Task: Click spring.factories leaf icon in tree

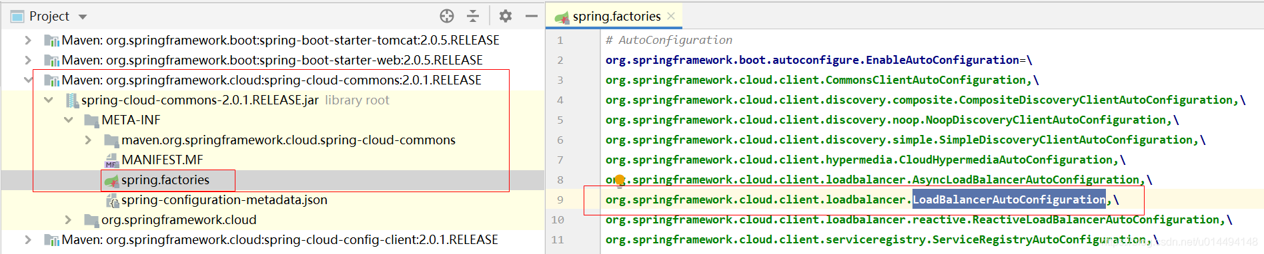Action: (x=111, y=181)
